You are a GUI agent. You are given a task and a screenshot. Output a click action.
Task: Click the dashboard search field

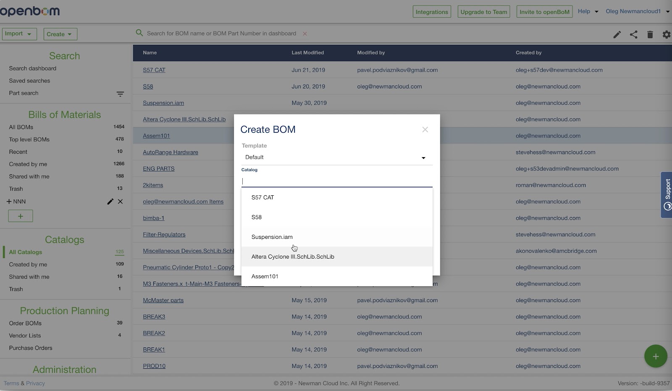pos(221,34)
